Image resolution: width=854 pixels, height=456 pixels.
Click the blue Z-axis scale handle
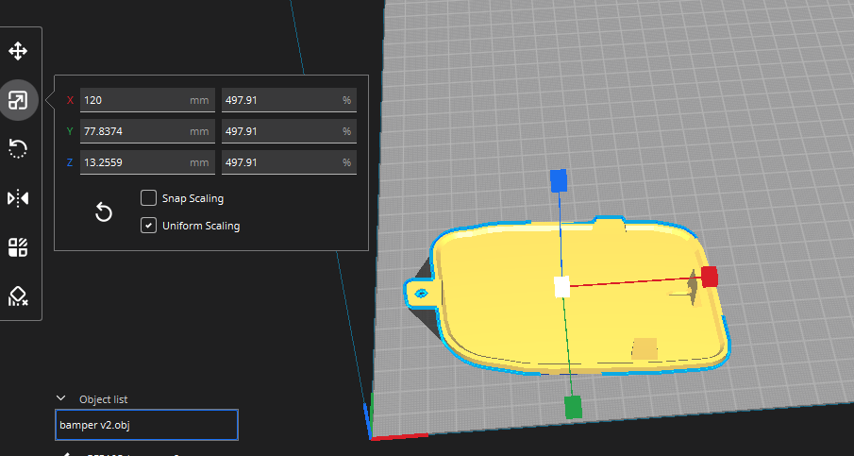coord(559,181)
